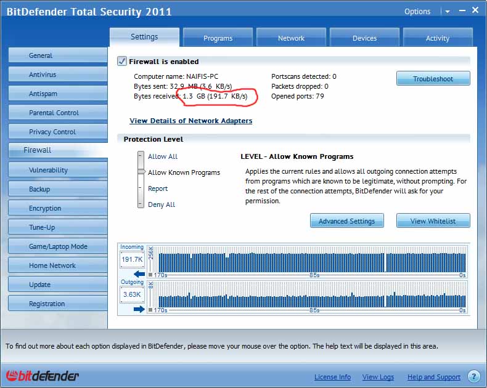Open the Tune-Up section

click(58, 227)
